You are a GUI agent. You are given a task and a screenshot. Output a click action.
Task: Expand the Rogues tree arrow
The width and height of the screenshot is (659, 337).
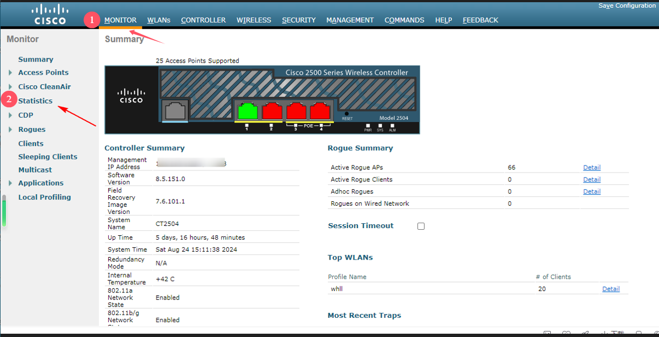(x=10, y=130)
